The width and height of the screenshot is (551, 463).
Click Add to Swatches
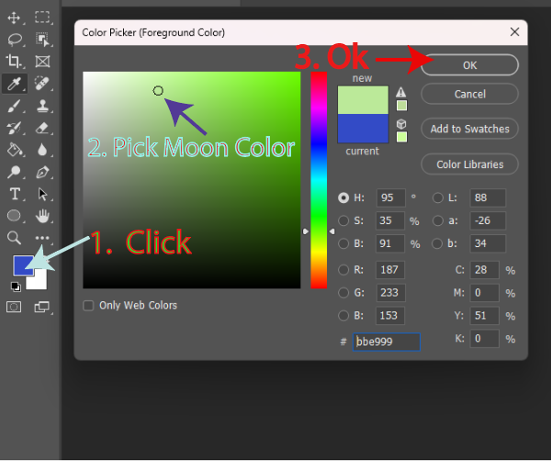(x=469, y=129)
